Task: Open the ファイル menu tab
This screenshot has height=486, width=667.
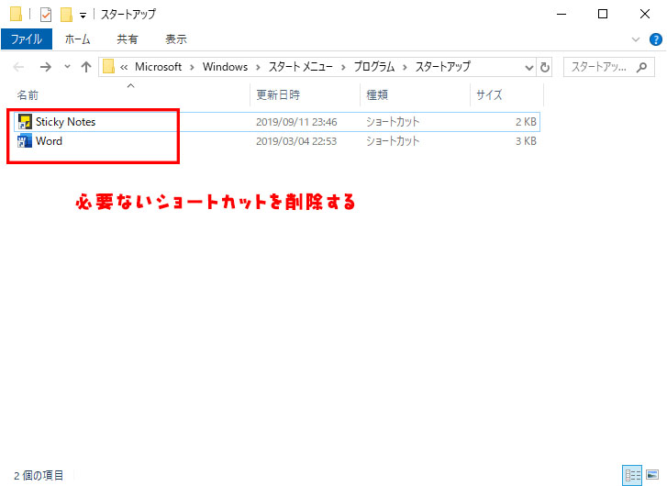Action: coord(27,39)
